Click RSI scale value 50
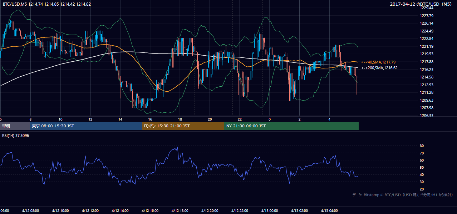This screenshot has height=214, width=457. coord(422,167)
